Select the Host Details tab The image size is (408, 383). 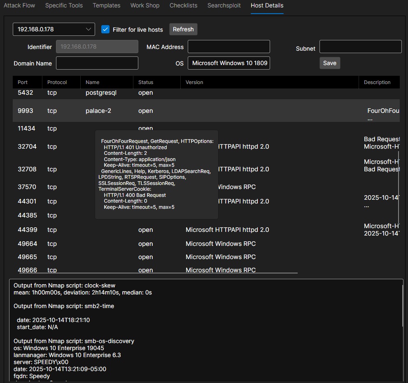(x=267, y=5)
